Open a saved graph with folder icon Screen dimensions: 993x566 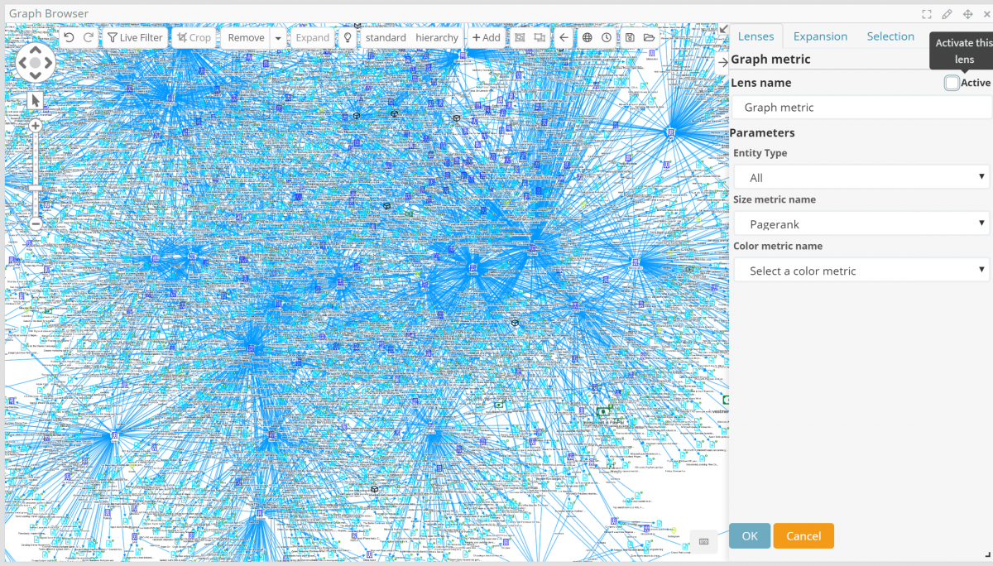pos(650,37)
